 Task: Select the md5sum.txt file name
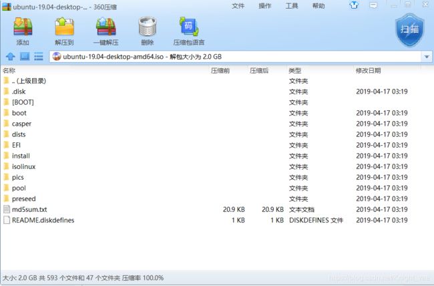pos(29,209)
